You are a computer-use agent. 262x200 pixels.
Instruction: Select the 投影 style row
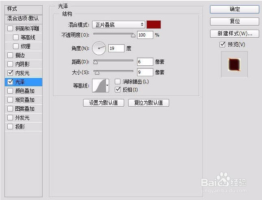pos(24,127)
